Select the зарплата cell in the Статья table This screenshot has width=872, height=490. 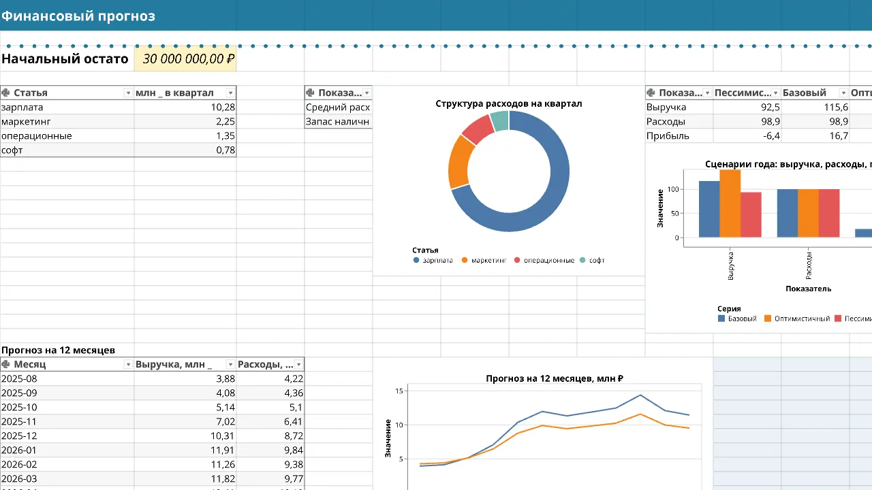coord(67,108)
